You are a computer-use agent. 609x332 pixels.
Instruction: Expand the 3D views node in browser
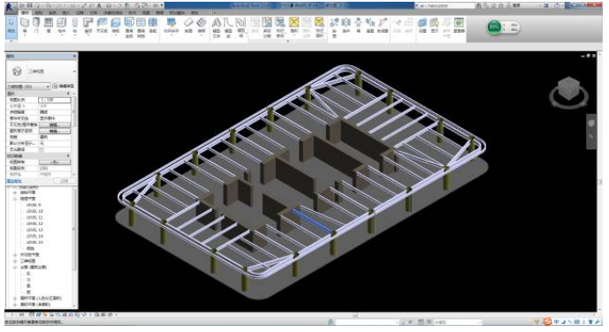pyautogui.click(x=15, y=261)
